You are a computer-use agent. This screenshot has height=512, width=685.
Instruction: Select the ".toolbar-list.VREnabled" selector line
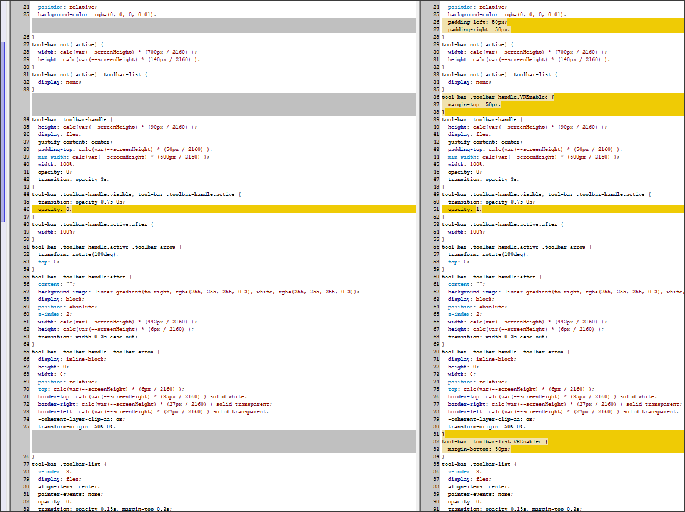click(494, 441)
